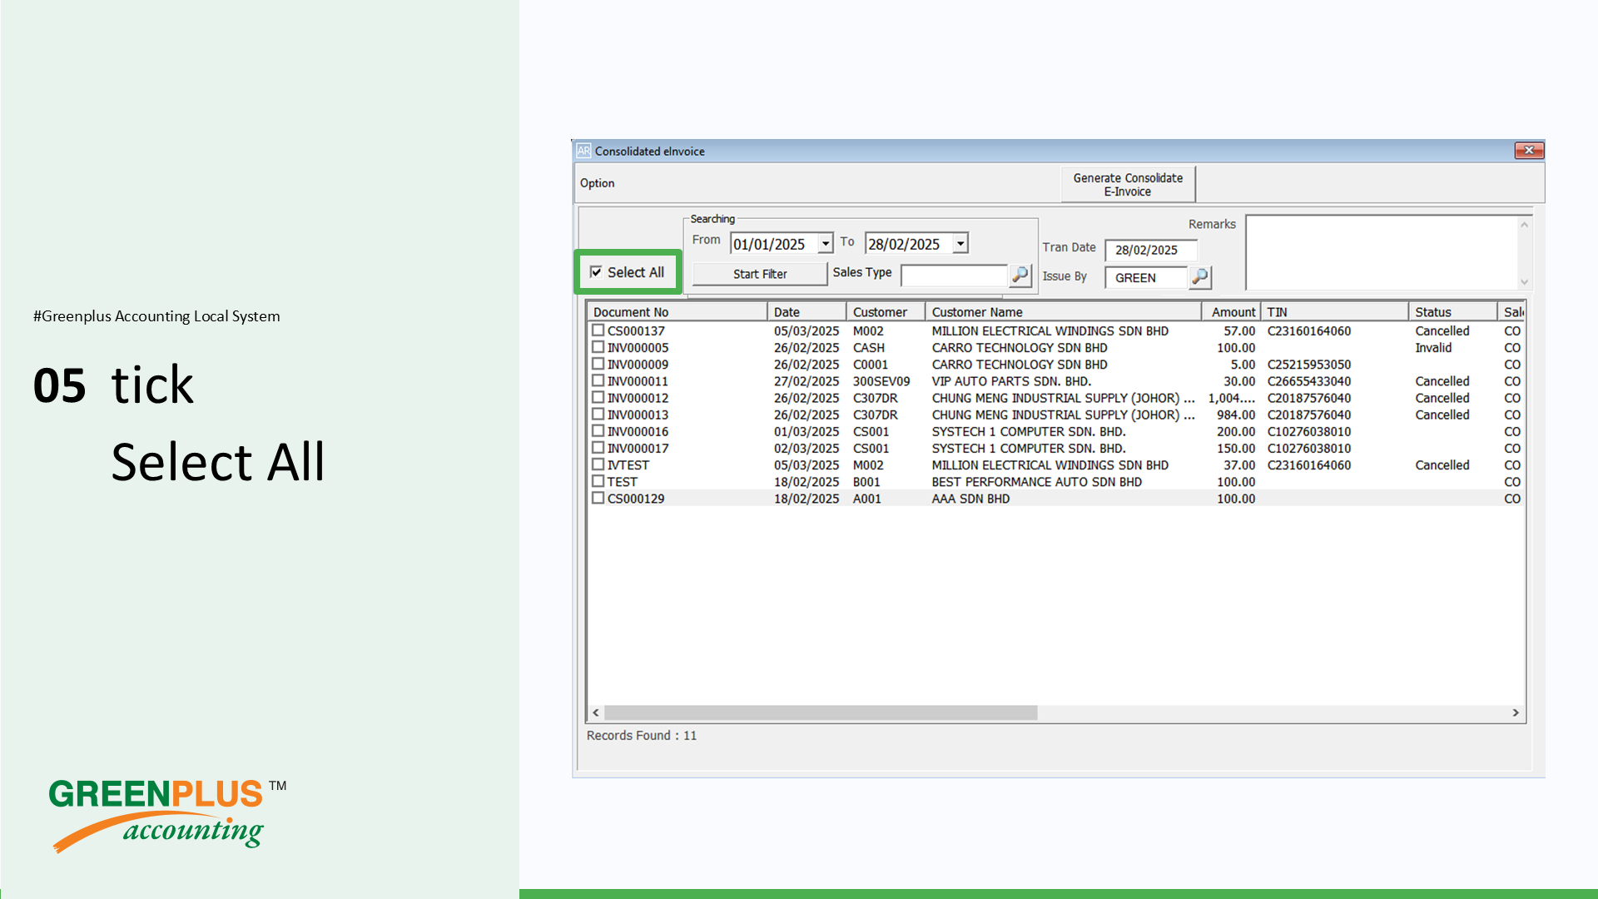Click the Tran Date field
Viewport: 1598px width, 899px height.
pyautogui.click(x=1150, y=250)
